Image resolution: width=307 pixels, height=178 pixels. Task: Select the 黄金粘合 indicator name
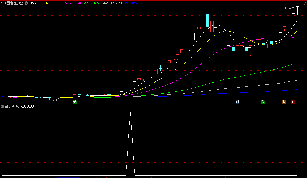(x=12, y=107)
